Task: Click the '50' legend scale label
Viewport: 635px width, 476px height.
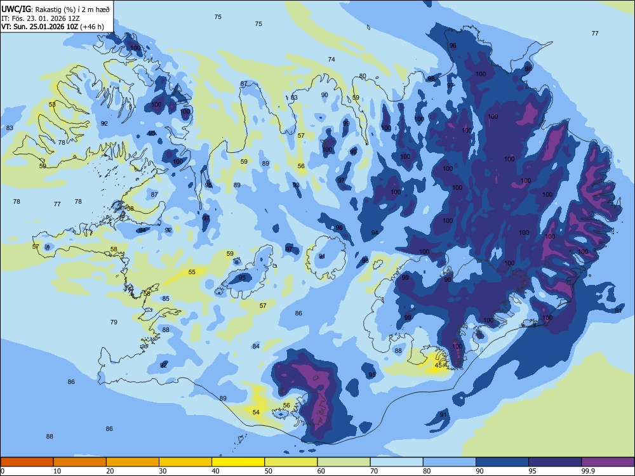Action: [x=268, y=471]
